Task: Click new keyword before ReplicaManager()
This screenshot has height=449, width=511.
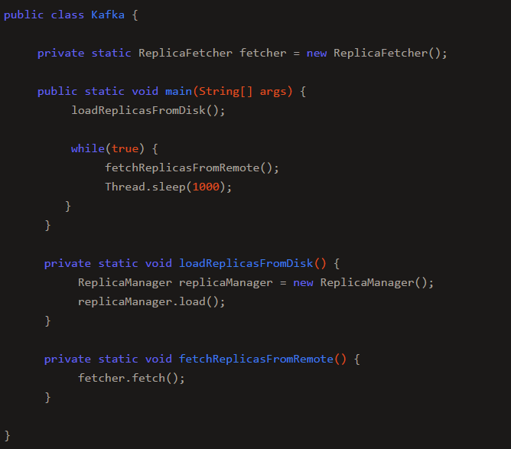Action: click(303, 282)
